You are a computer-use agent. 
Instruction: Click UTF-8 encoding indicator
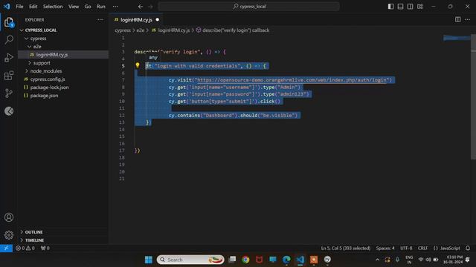pyautogui.click(x=406, y=248)
